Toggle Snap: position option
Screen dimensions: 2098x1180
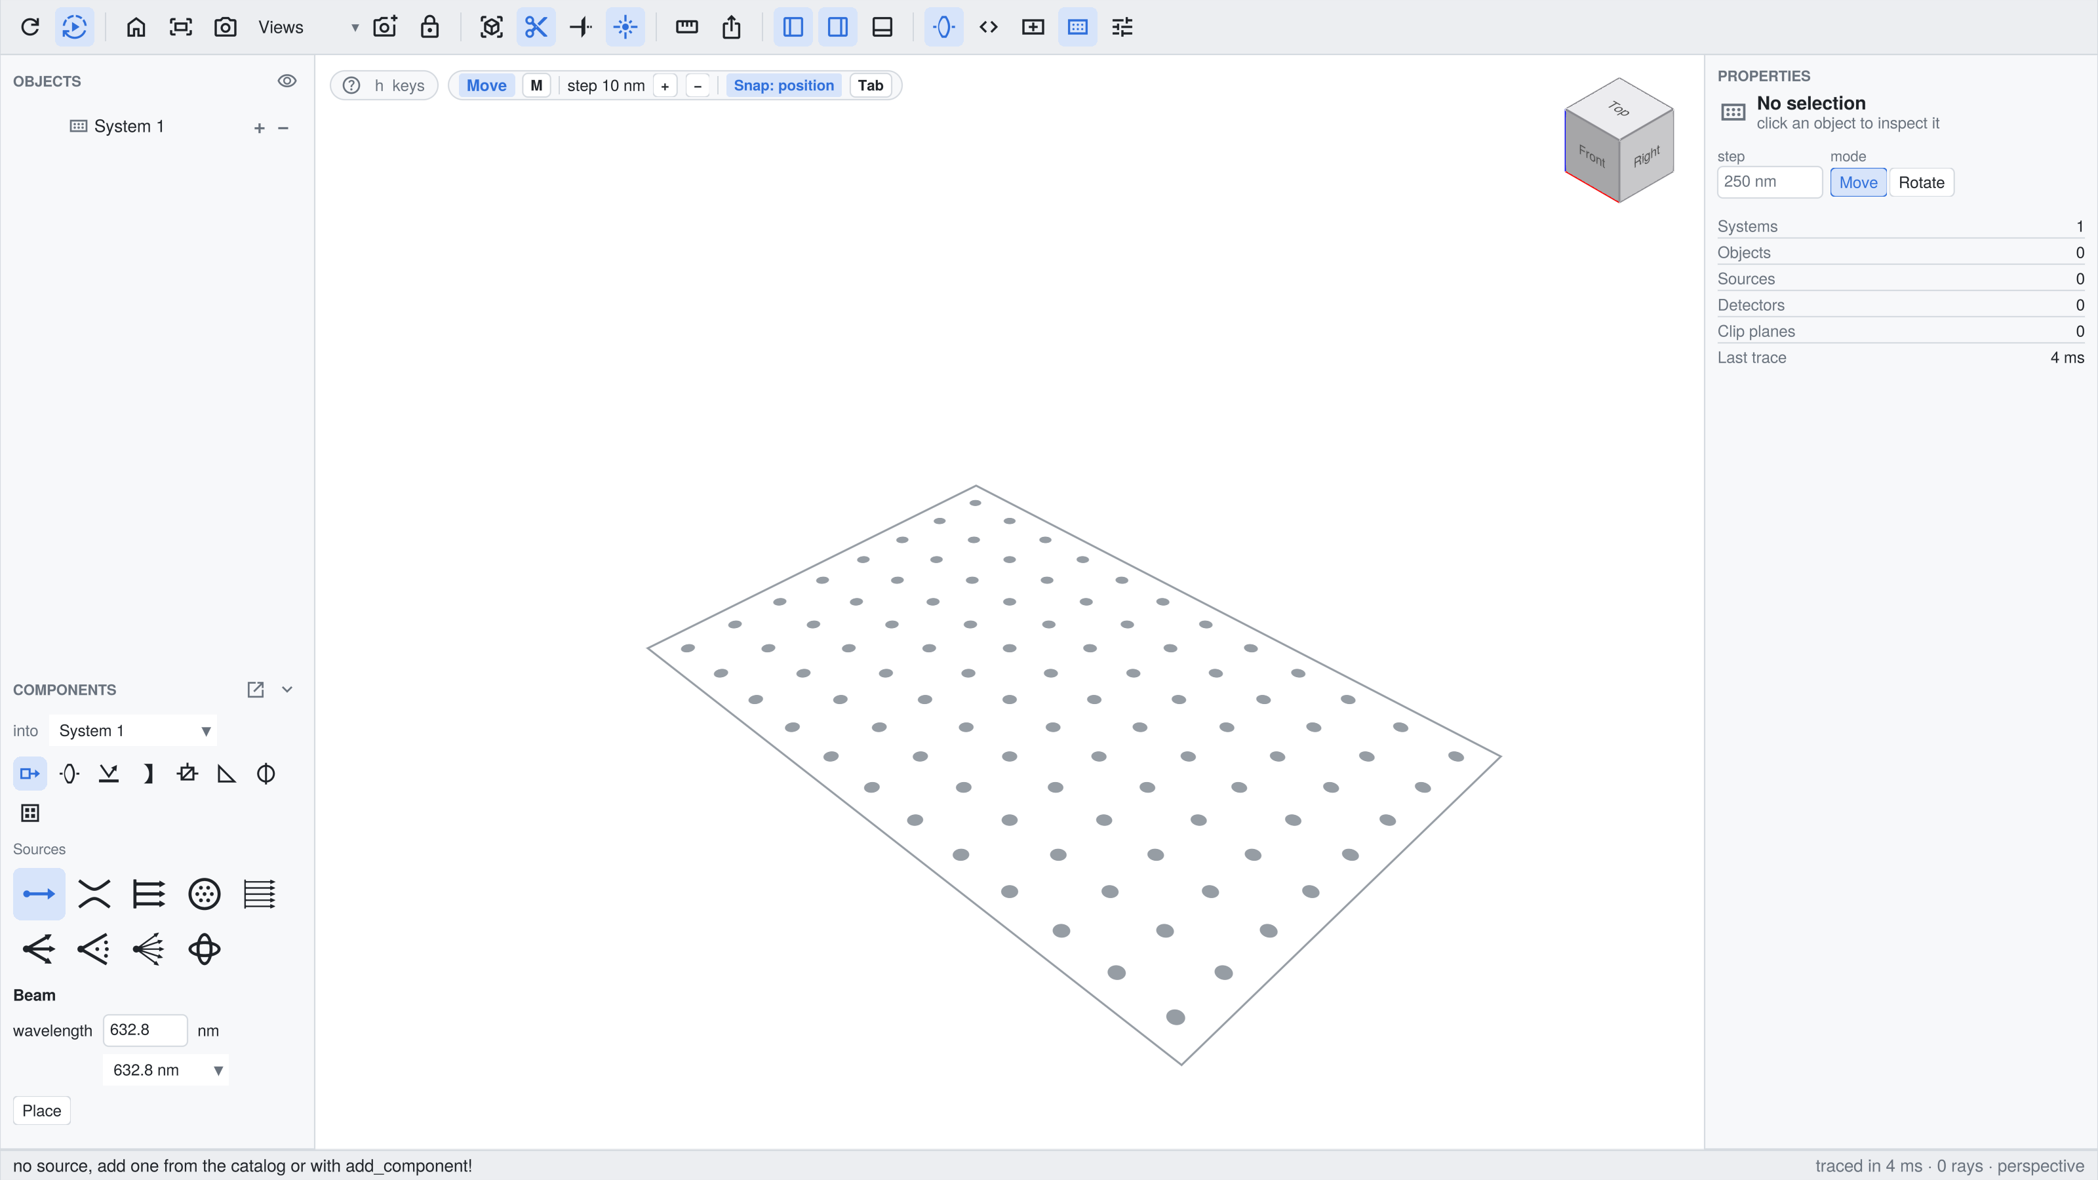point(783,85)
